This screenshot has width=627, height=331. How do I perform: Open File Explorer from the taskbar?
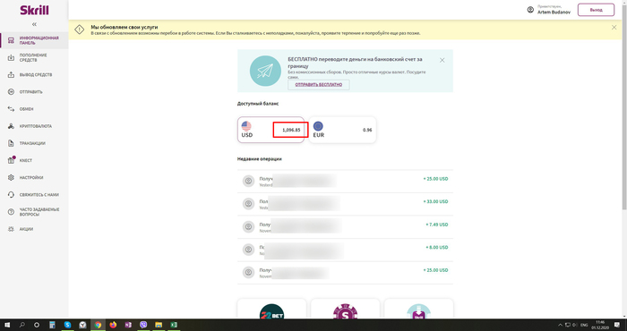pos(159,325)
